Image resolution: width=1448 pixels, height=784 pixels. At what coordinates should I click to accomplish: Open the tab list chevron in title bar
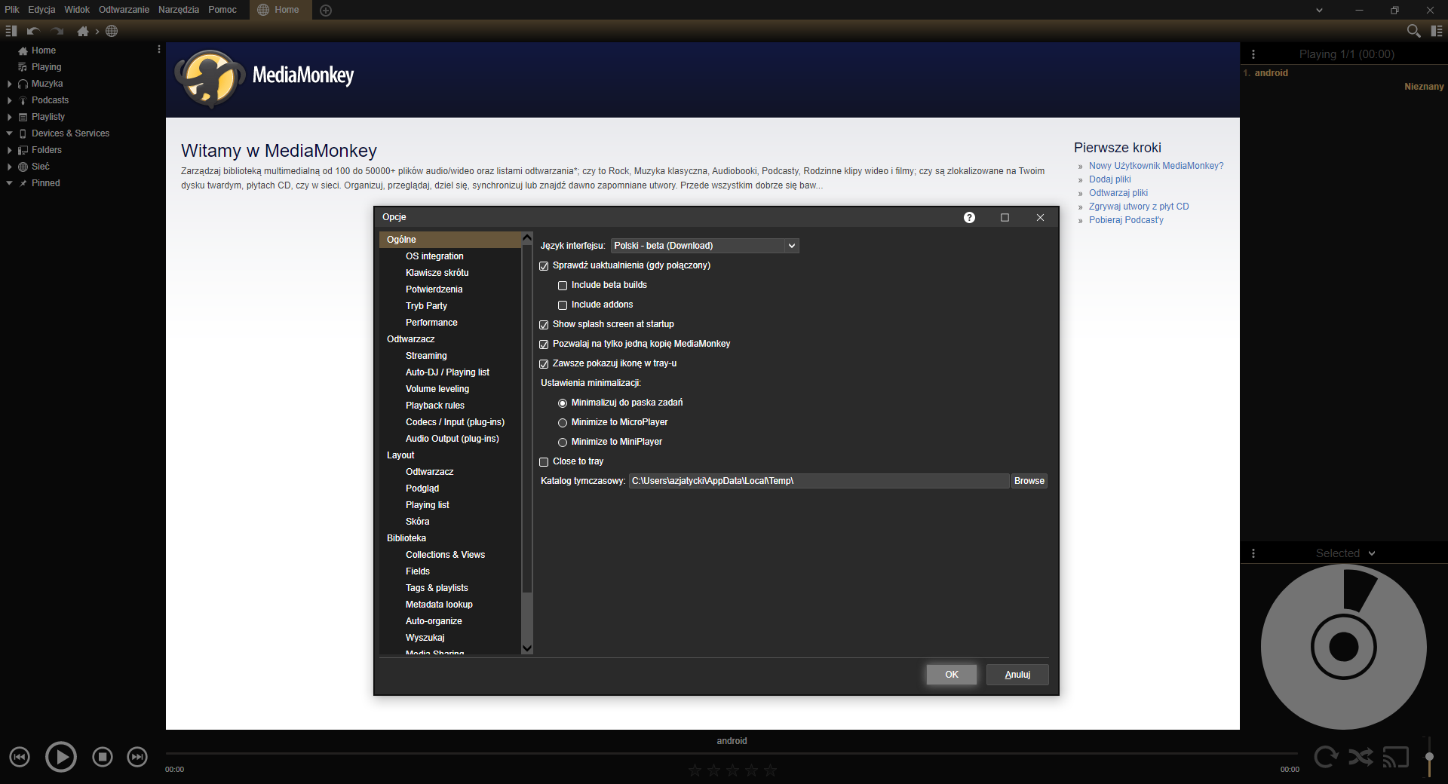1319,10
